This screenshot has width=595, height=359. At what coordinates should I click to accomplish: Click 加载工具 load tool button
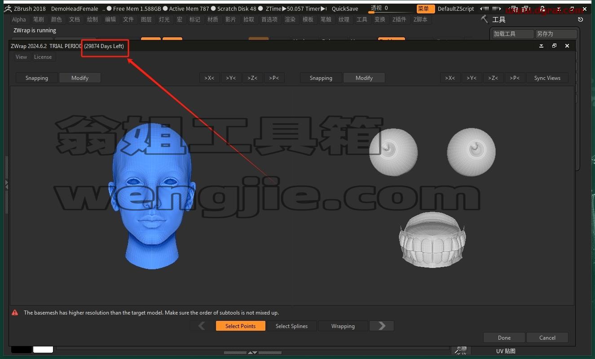pos(513,34)
